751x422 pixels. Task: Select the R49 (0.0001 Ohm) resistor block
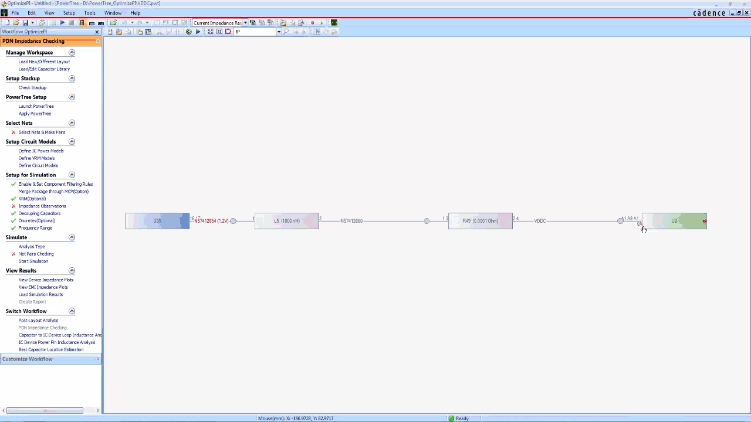click(481, 221)
